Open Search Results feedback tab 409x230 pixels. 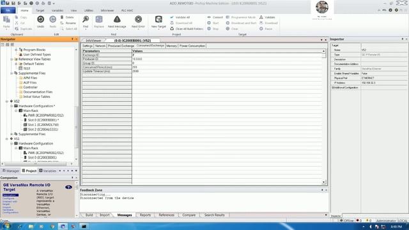(x=214, y=215)
